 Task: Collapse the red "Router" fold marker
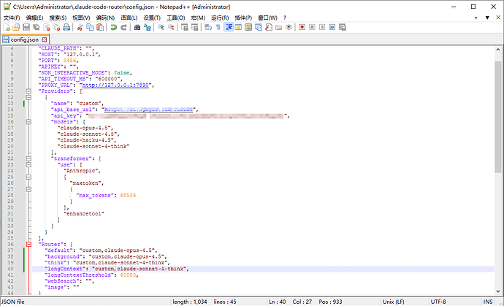[28, 244]
